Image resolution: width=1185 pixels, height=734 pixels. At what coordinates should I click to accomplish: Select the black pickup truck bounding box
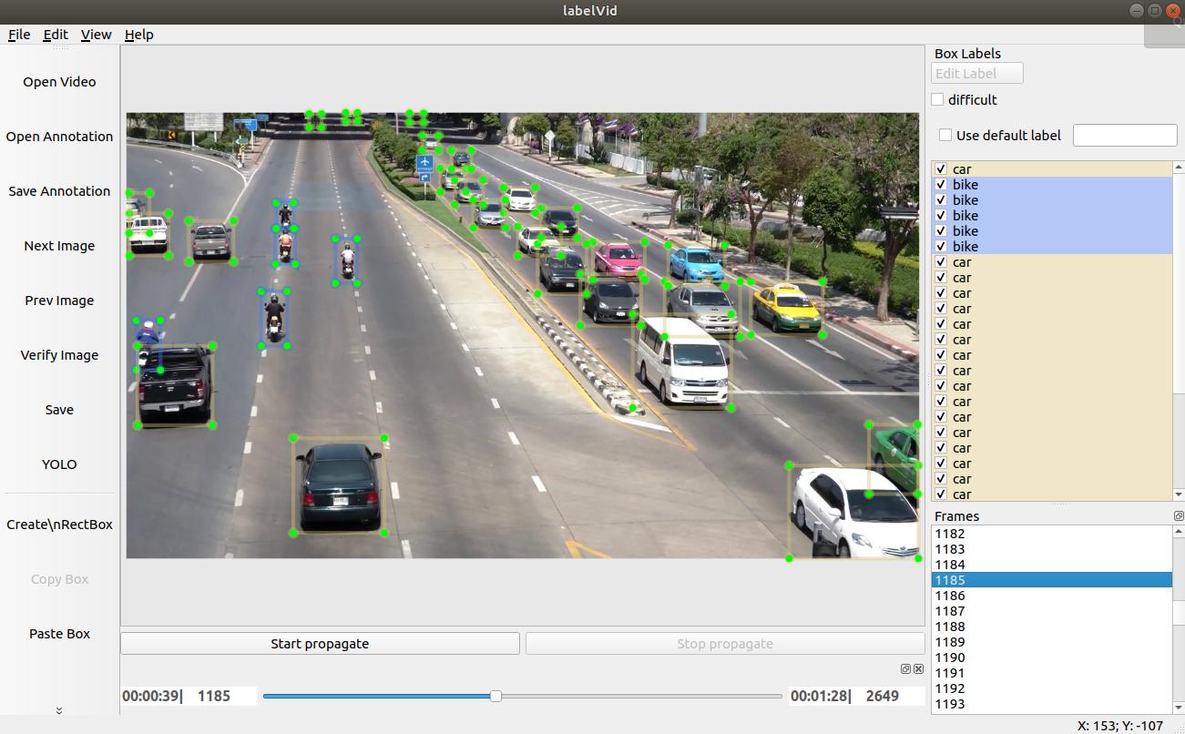175,385
